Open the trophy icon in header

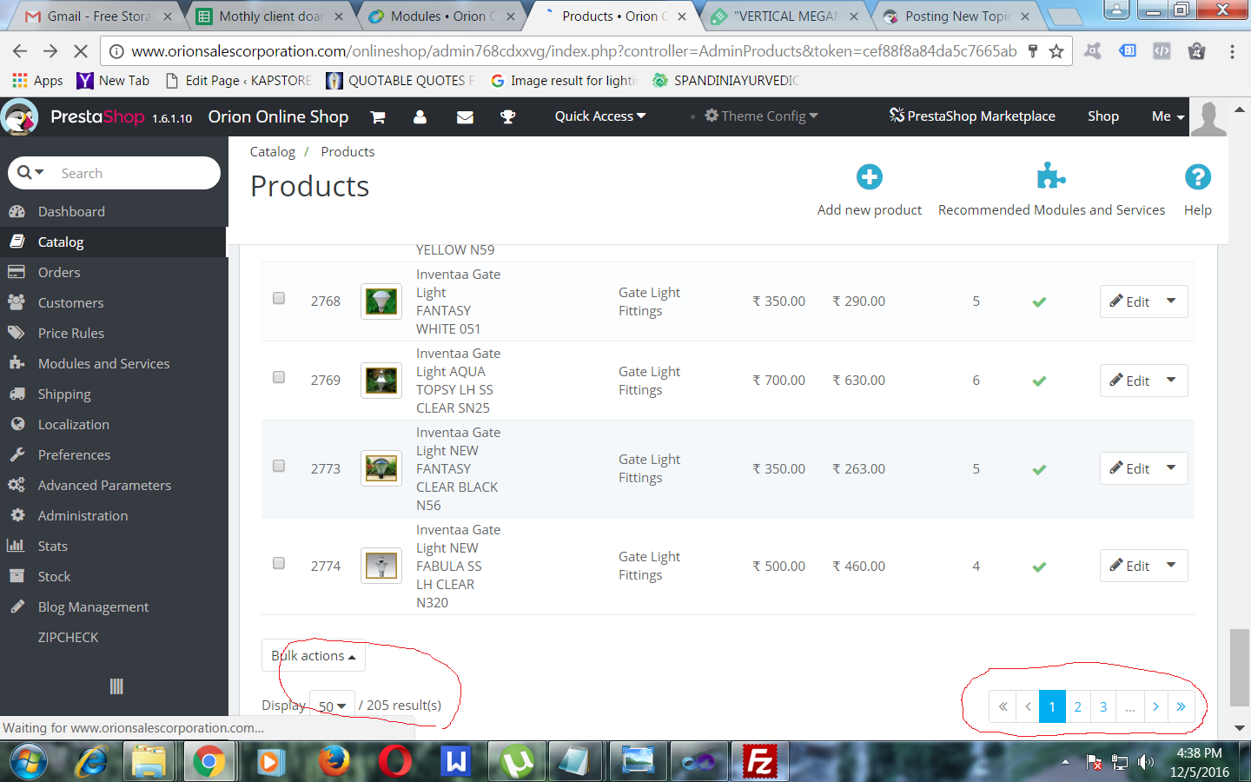pyautogui.click(x=508, y=116)
